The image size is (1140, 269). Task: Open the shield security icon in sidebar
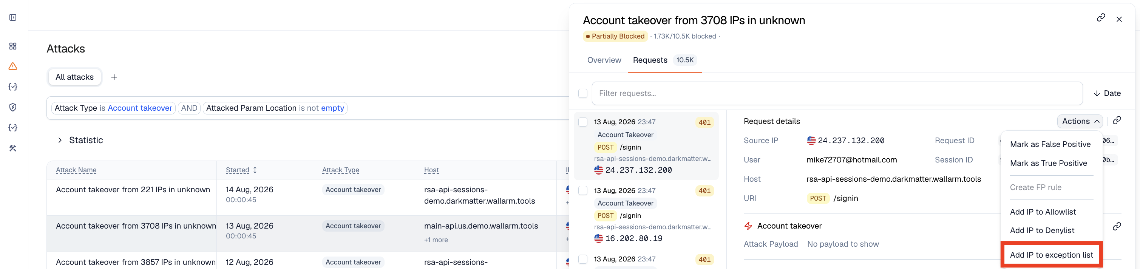[x=13, y=107]
